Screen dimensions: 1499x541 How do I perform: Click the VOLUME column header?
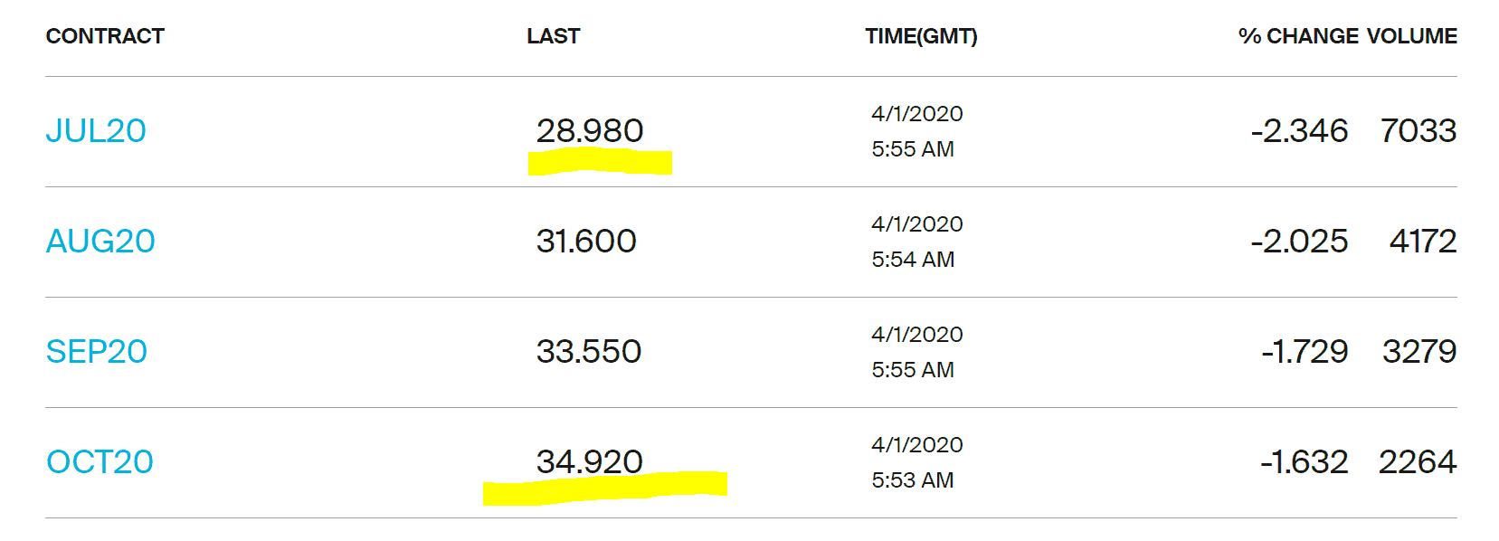coord(1412,36)
